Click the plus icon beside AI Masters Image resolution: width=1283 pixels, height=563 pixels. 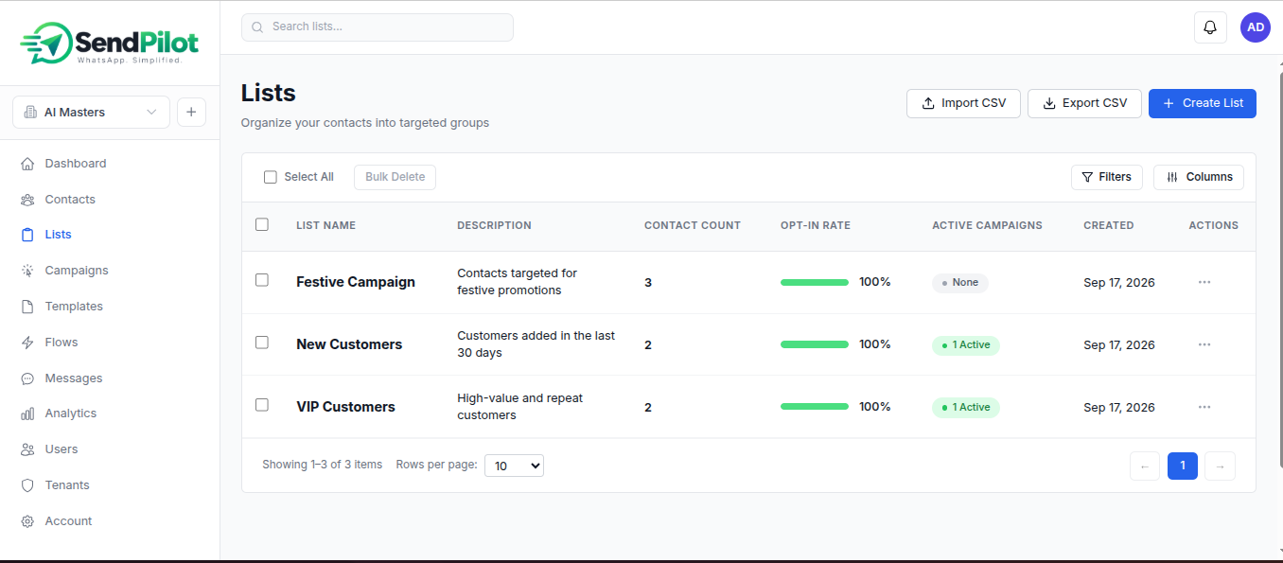[191, 112]
